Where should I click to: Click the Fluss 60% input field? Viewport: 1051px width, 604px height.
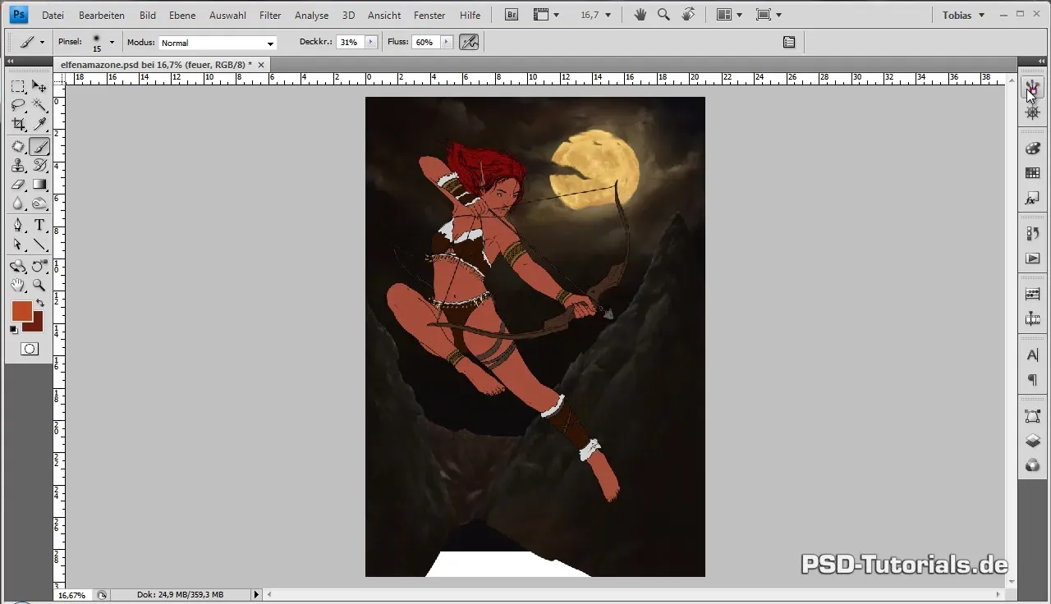425,42
